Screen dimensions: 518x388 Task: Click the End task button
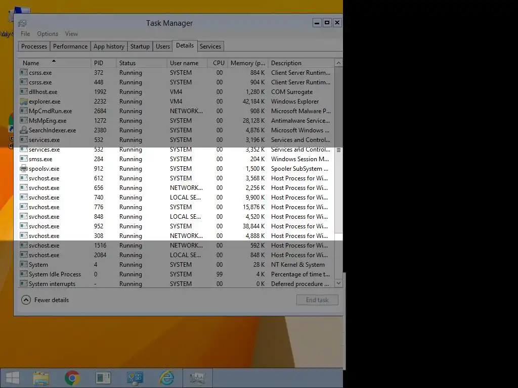click(317, 300)
